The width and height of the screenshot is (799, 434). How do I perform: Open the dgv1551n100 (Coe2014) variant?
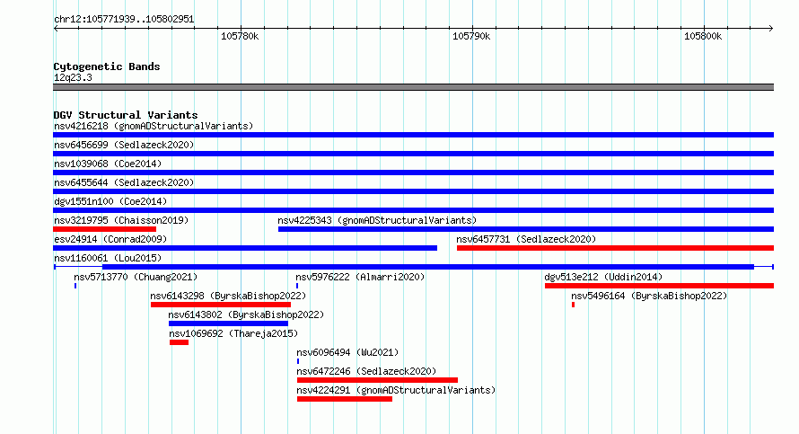click(110, 201)
